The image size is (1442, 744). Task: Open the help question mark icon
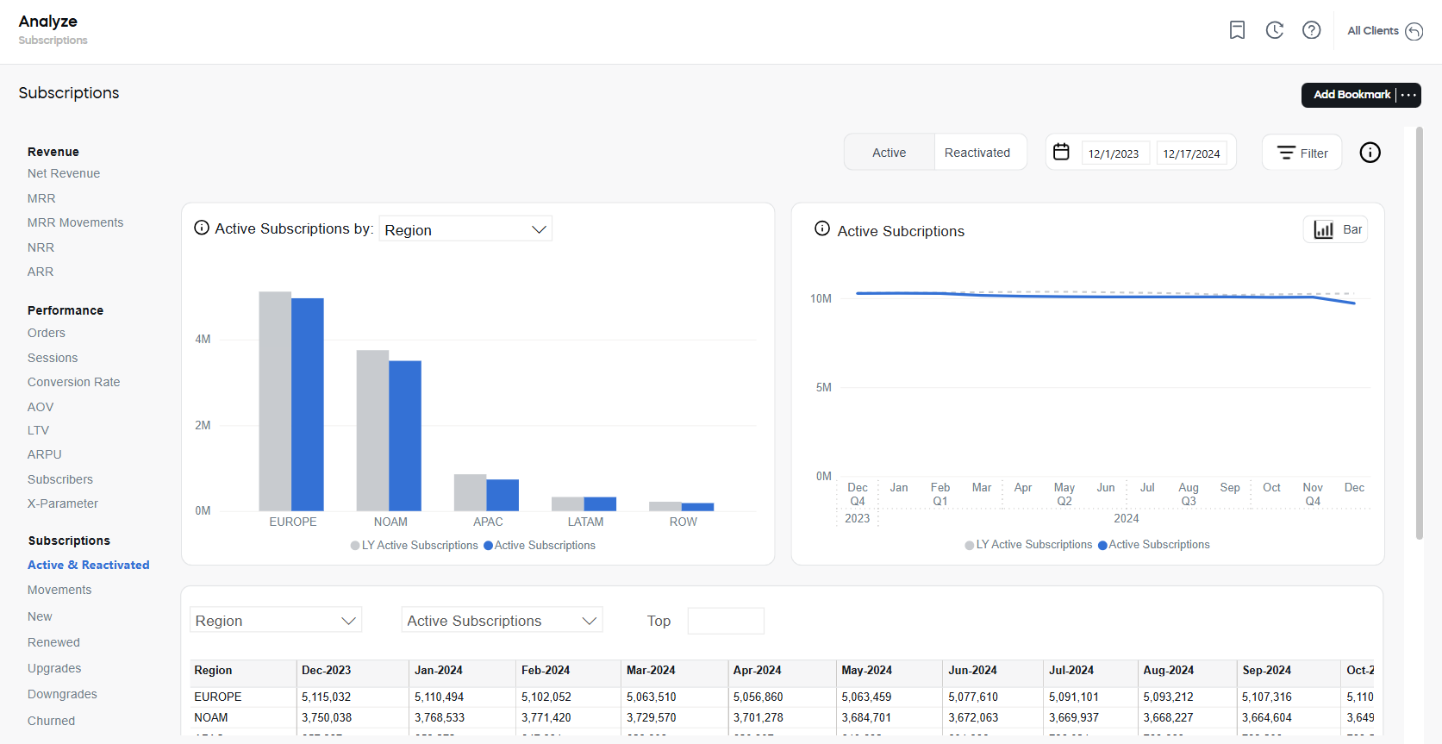point(1311,30)
